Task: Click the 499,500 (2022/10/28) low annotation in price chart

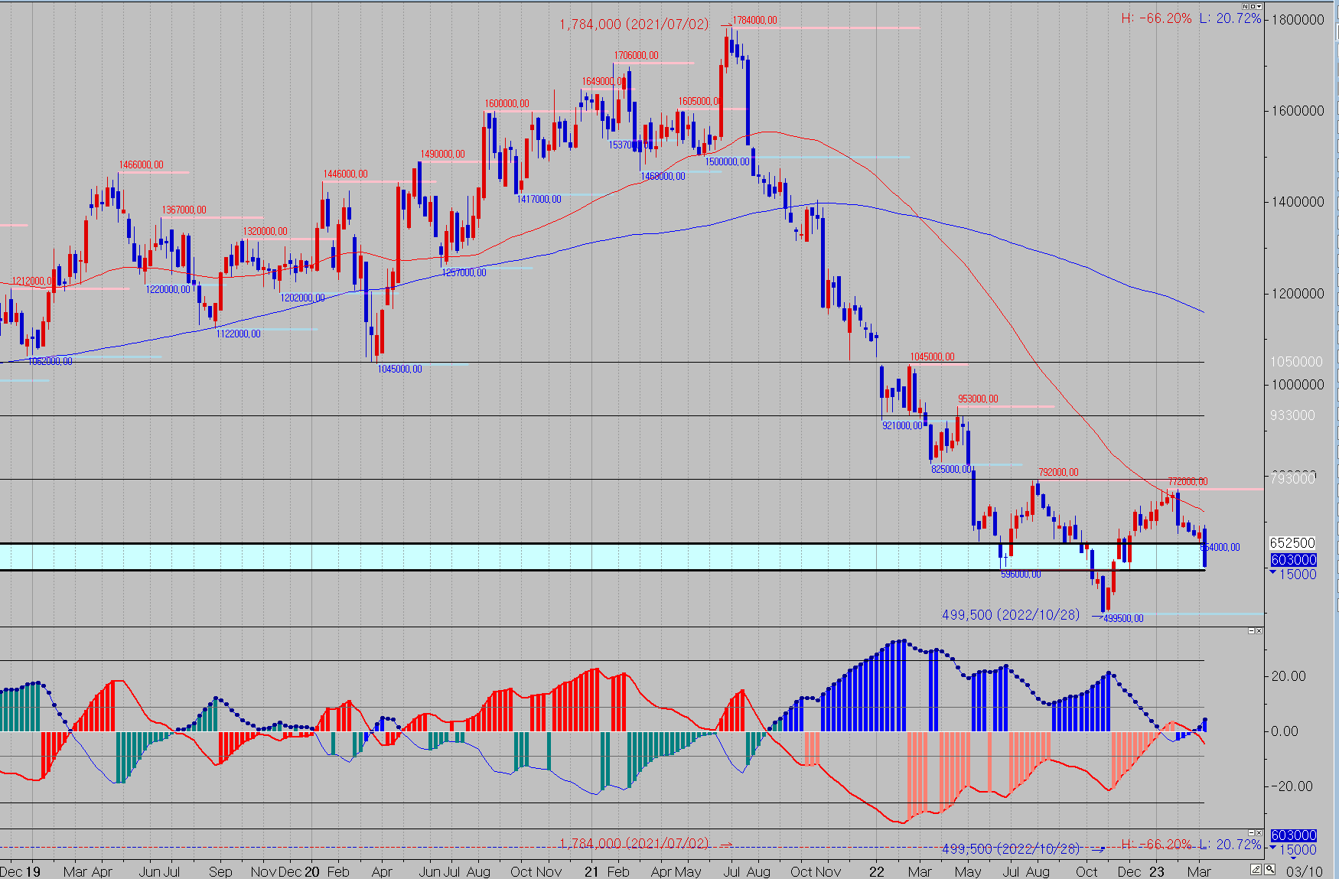Action: (x=1011, y=615)
